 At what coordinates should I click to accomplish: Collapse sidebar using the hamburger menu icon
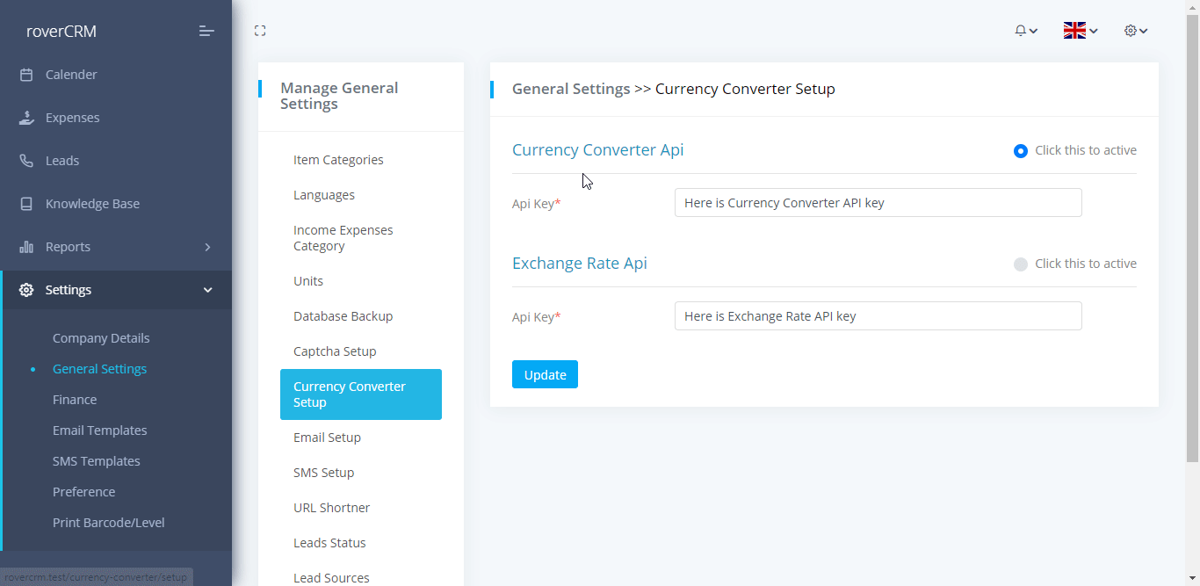click(x=206, y=32)
